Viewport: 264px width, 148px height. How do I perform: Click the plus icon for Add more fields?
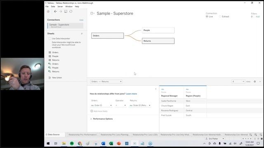coord(92,111)
